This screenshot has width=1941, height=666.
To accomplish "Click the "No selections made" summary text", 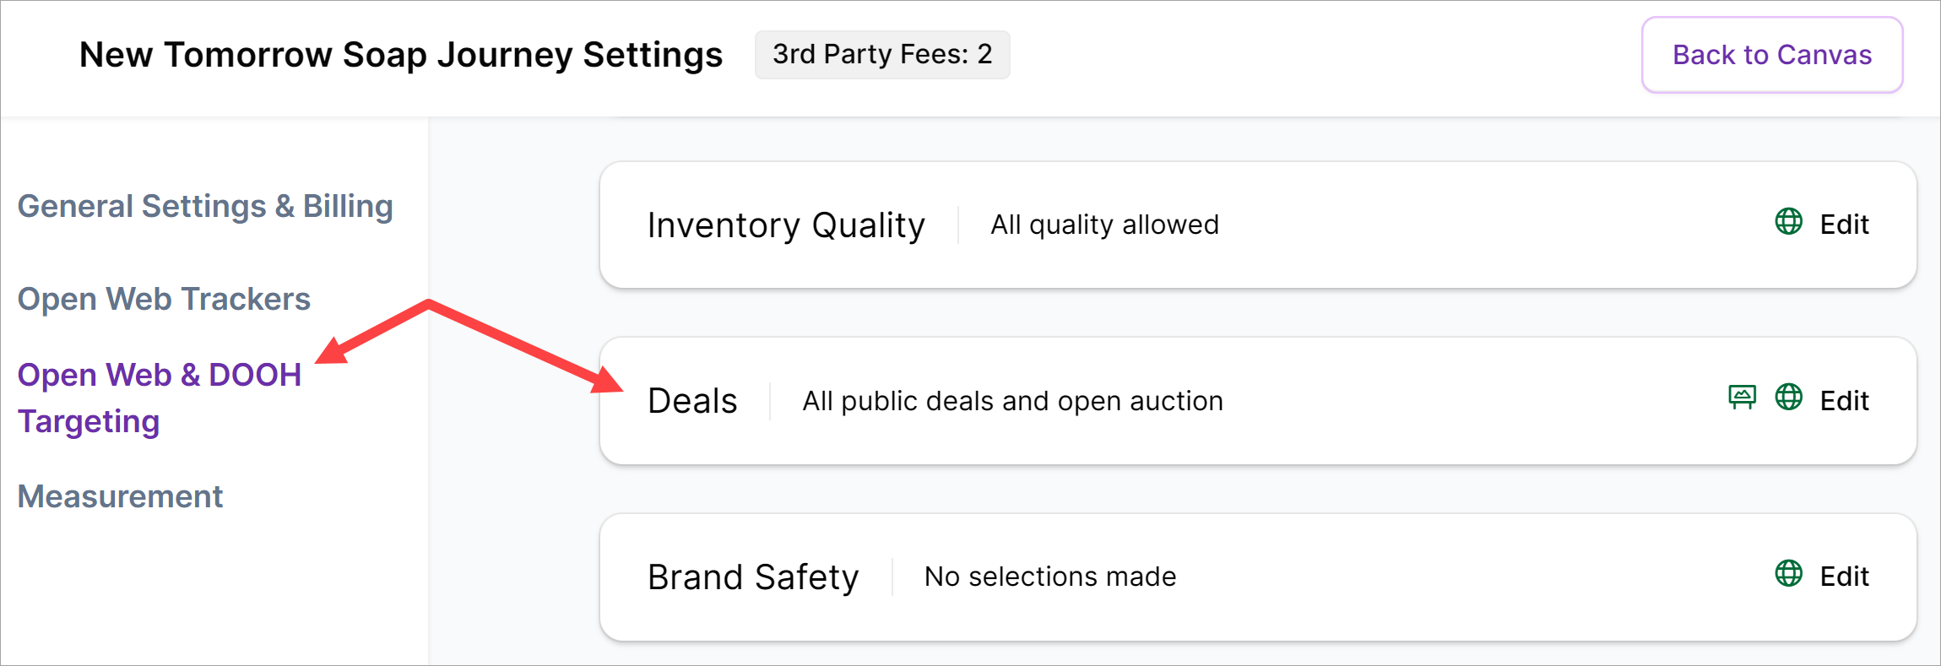I will point(1049,577).
